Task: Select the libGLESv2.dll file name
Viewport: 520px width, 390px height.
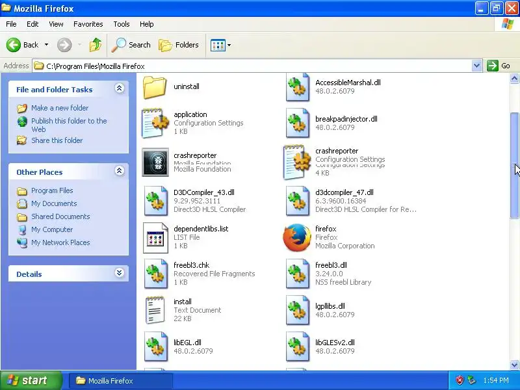Action: point(335,343)
